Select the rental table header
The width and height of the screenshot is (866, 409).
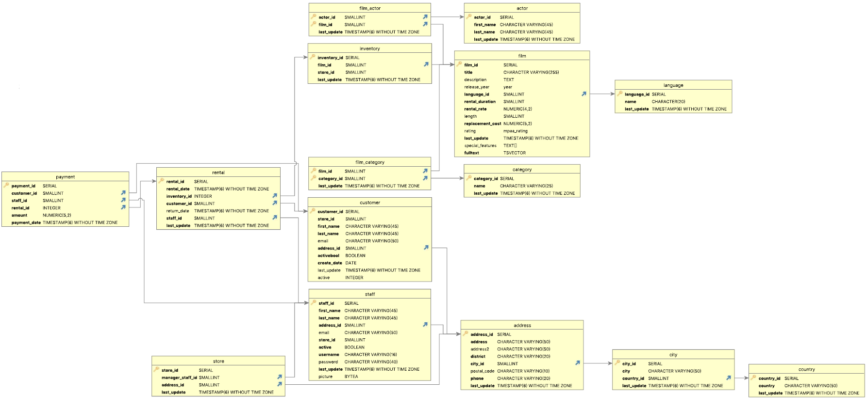(218, 173)
